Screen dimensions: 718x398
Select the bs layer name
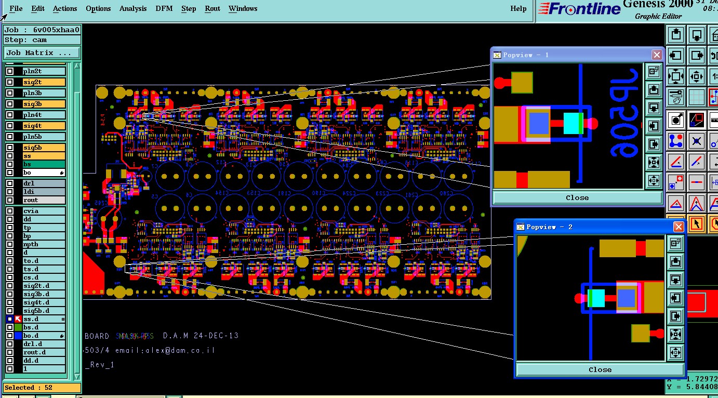click(44, 164)
